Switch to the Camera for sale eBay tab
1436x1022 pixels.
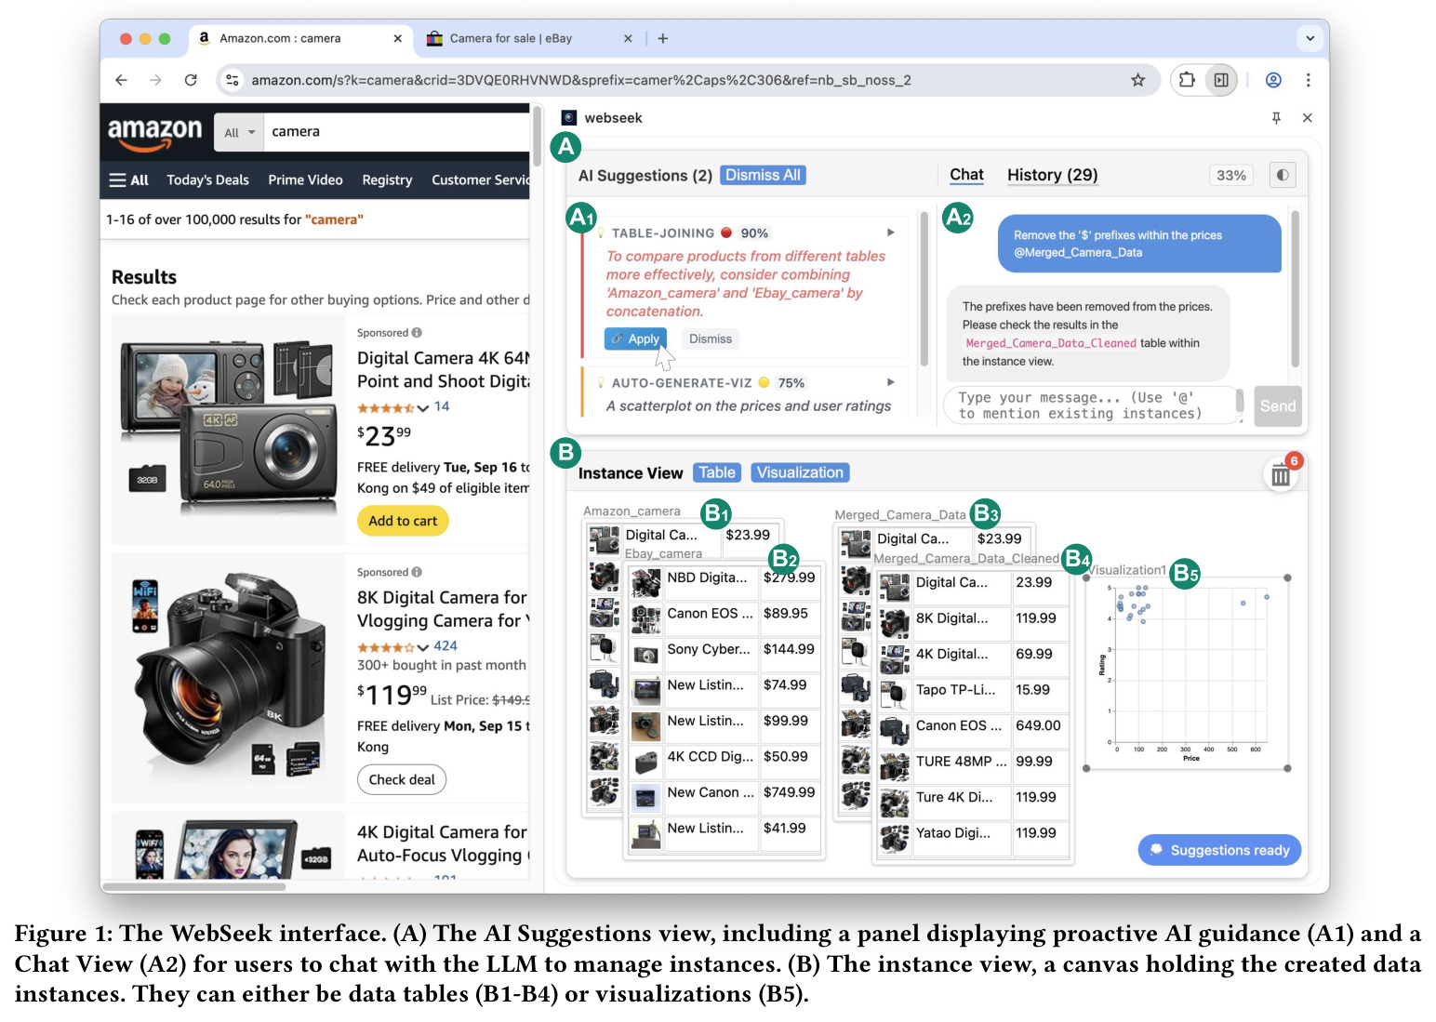529,38
